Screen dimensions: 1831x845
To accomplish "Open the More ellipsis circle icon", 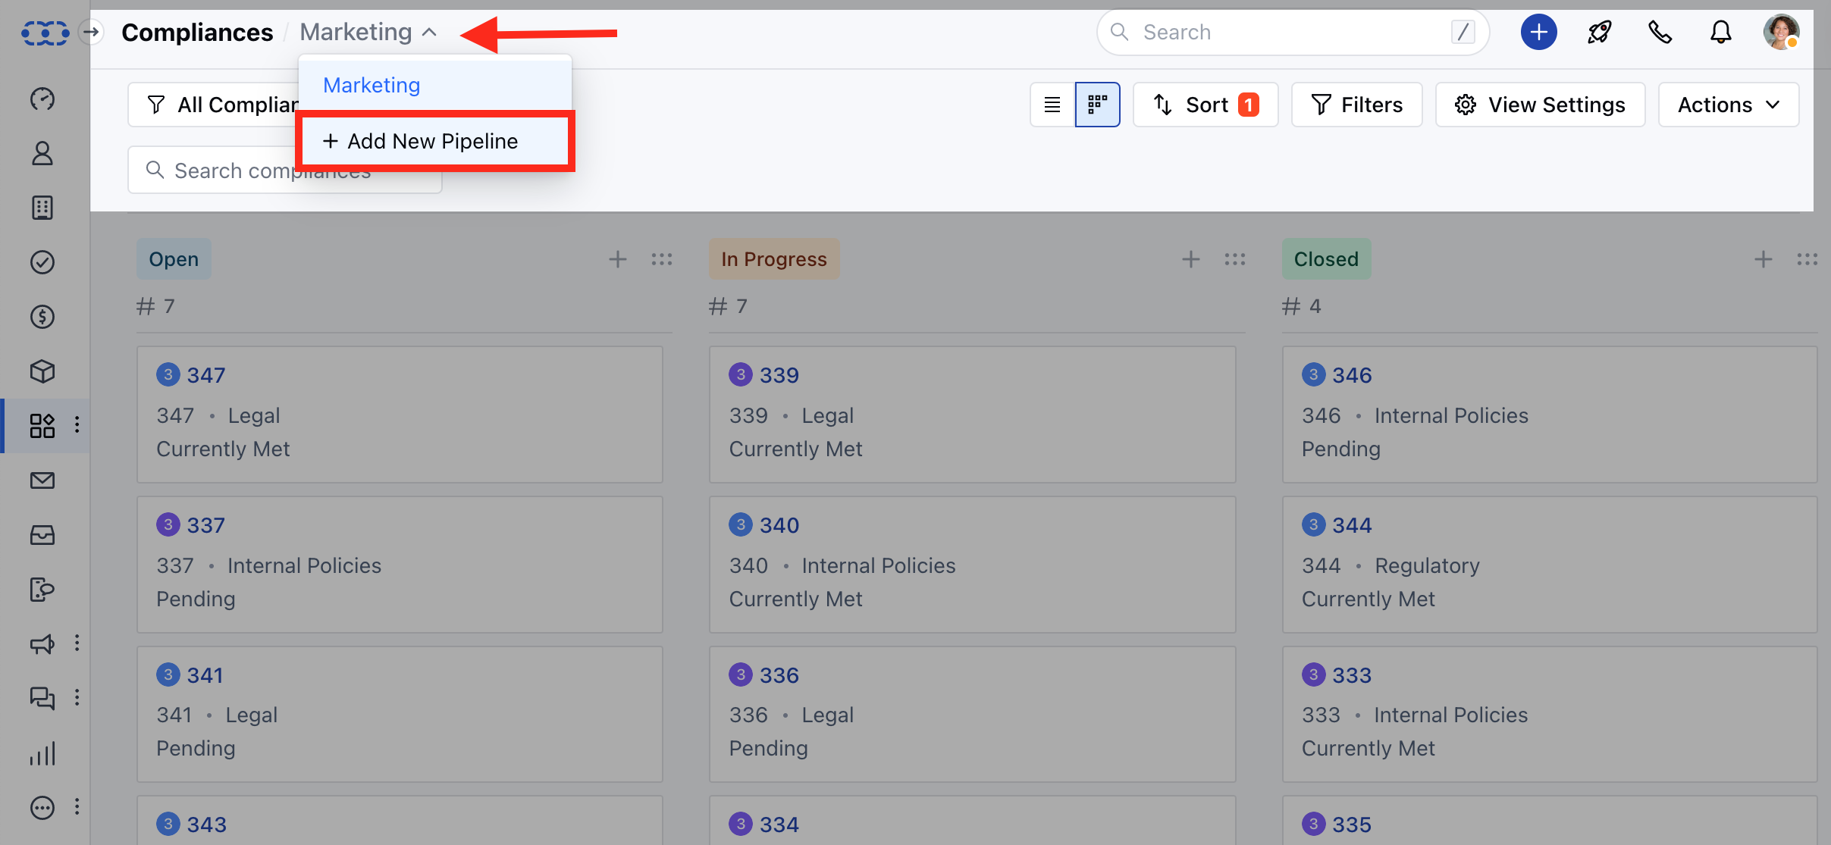I will (42, 808).
